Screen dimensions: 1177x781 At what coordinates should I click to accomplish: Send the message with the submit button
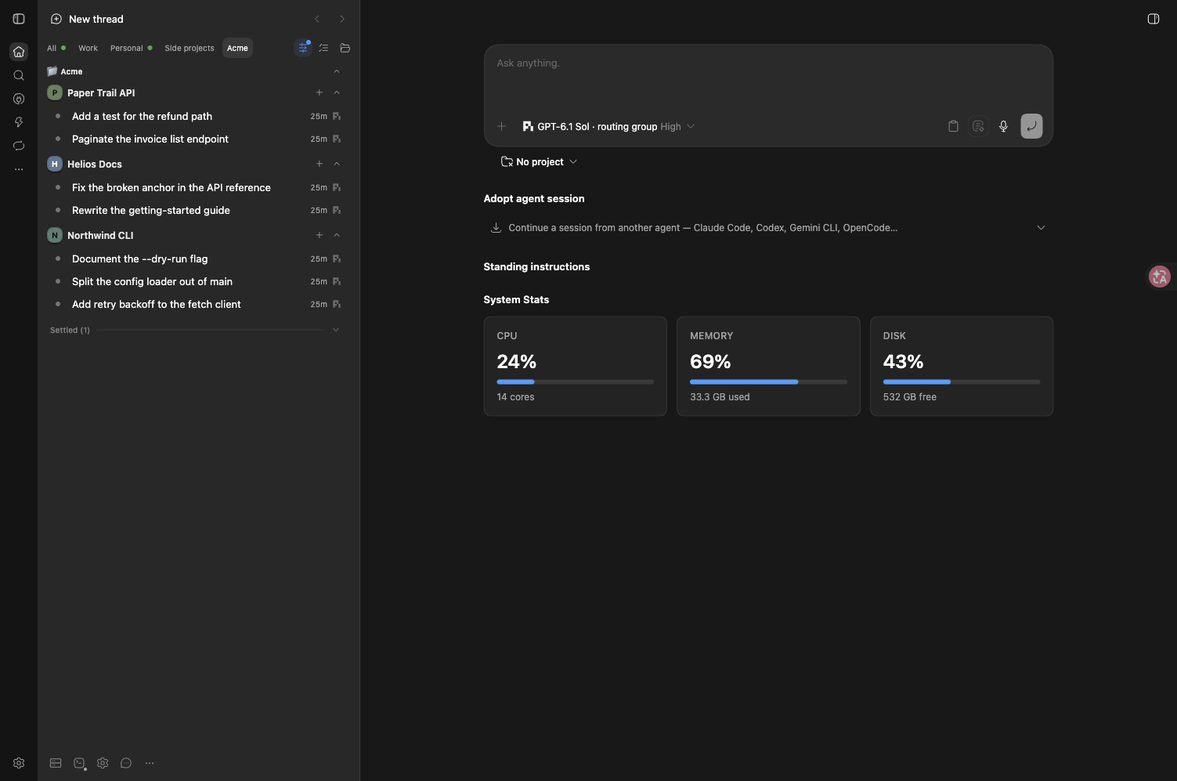point(1031,126)
